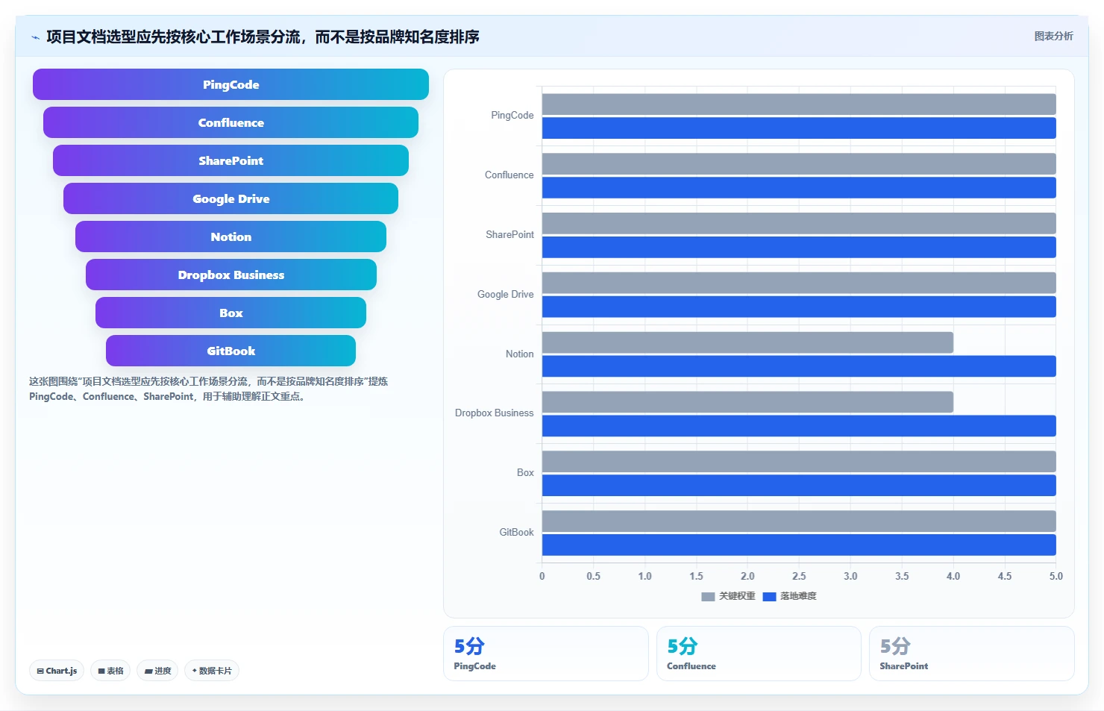
Task: Click Dropbox Business's shorter gray bar
Action: [x=747, y=402]
